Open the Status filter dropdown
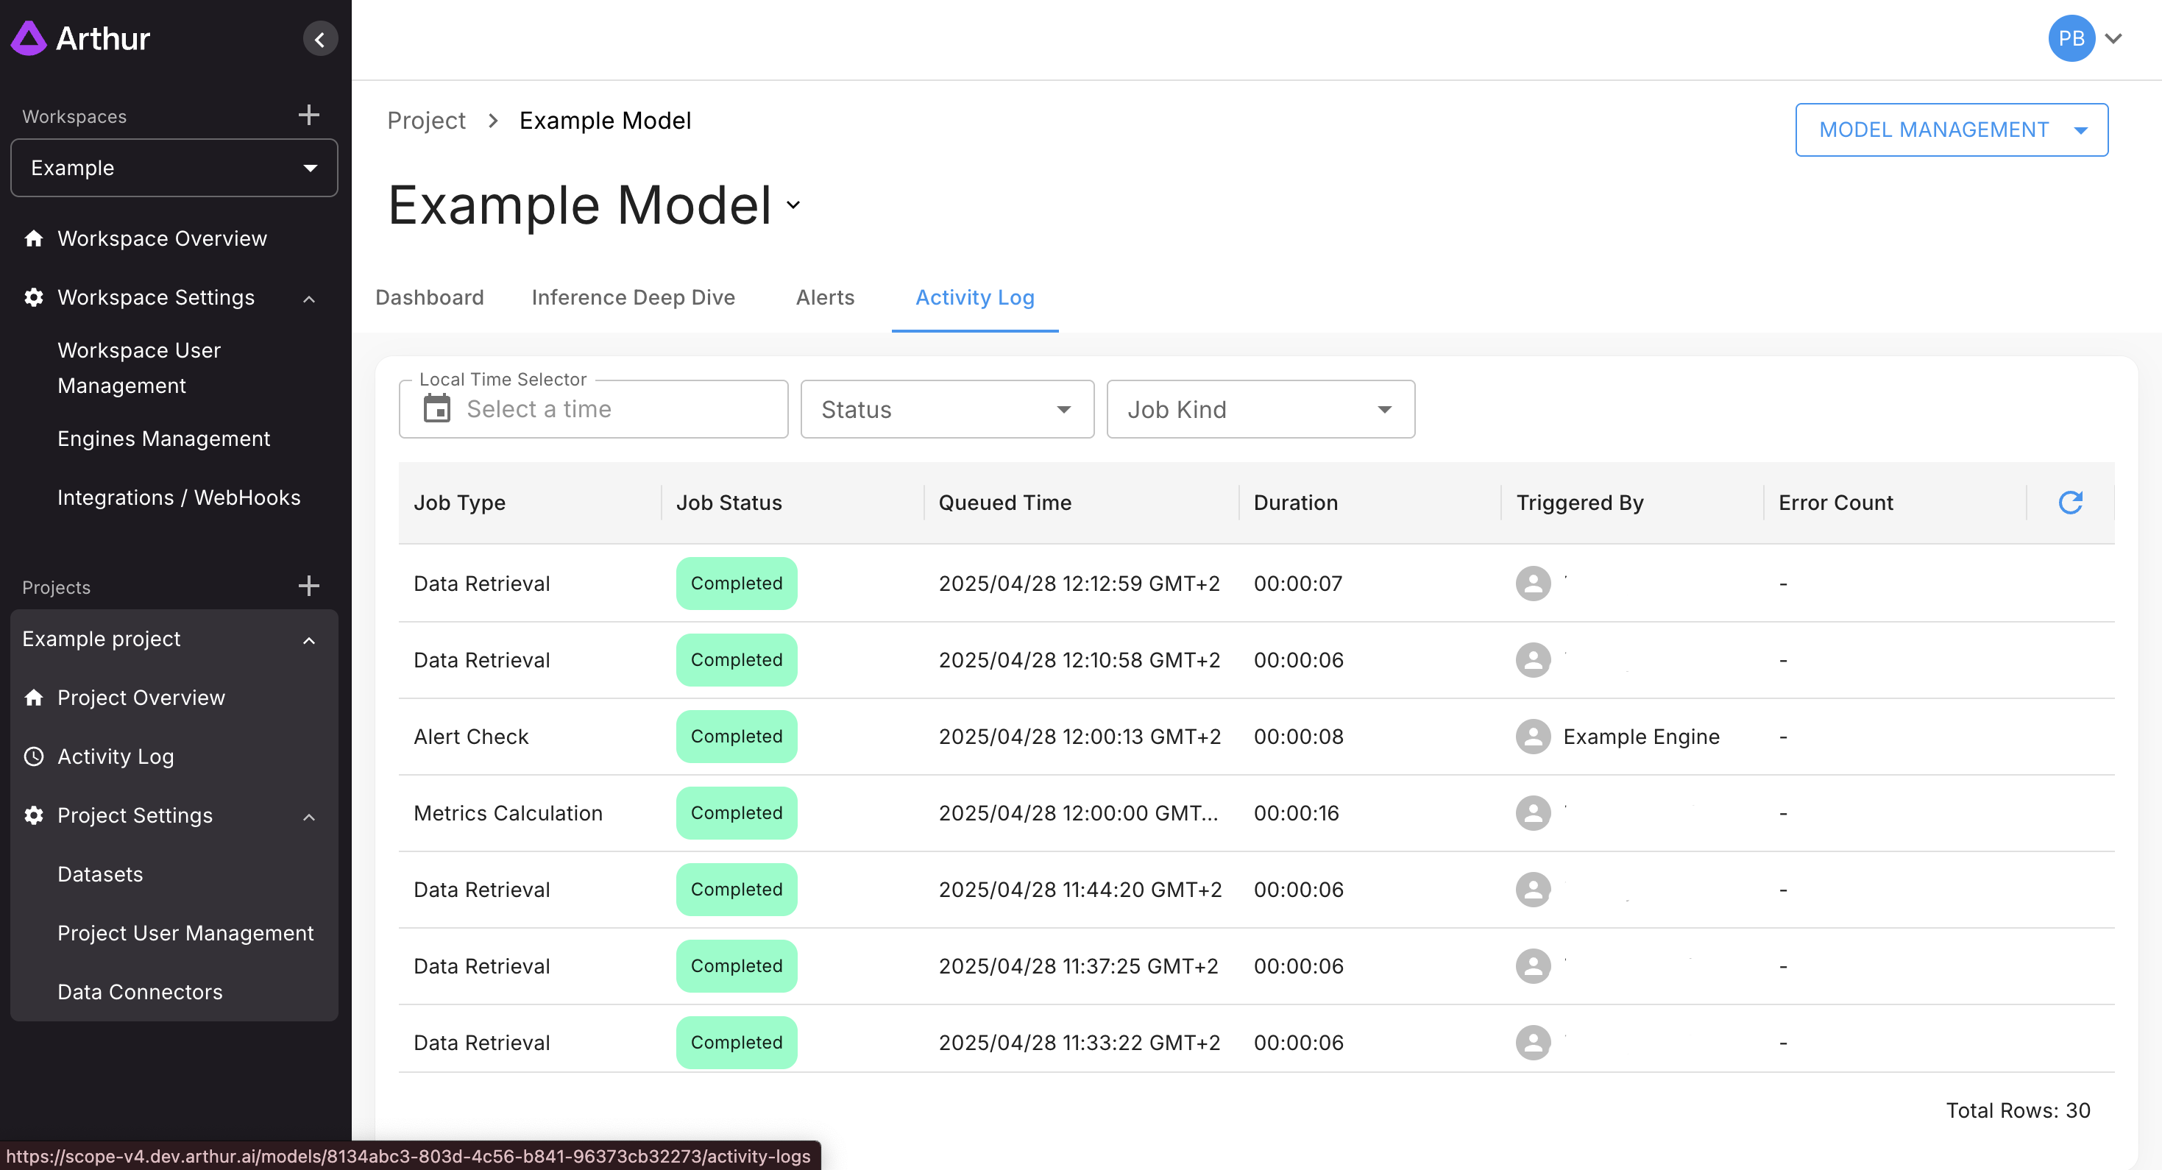Viewport: 2162px width, 1170px height. [947, 408]
